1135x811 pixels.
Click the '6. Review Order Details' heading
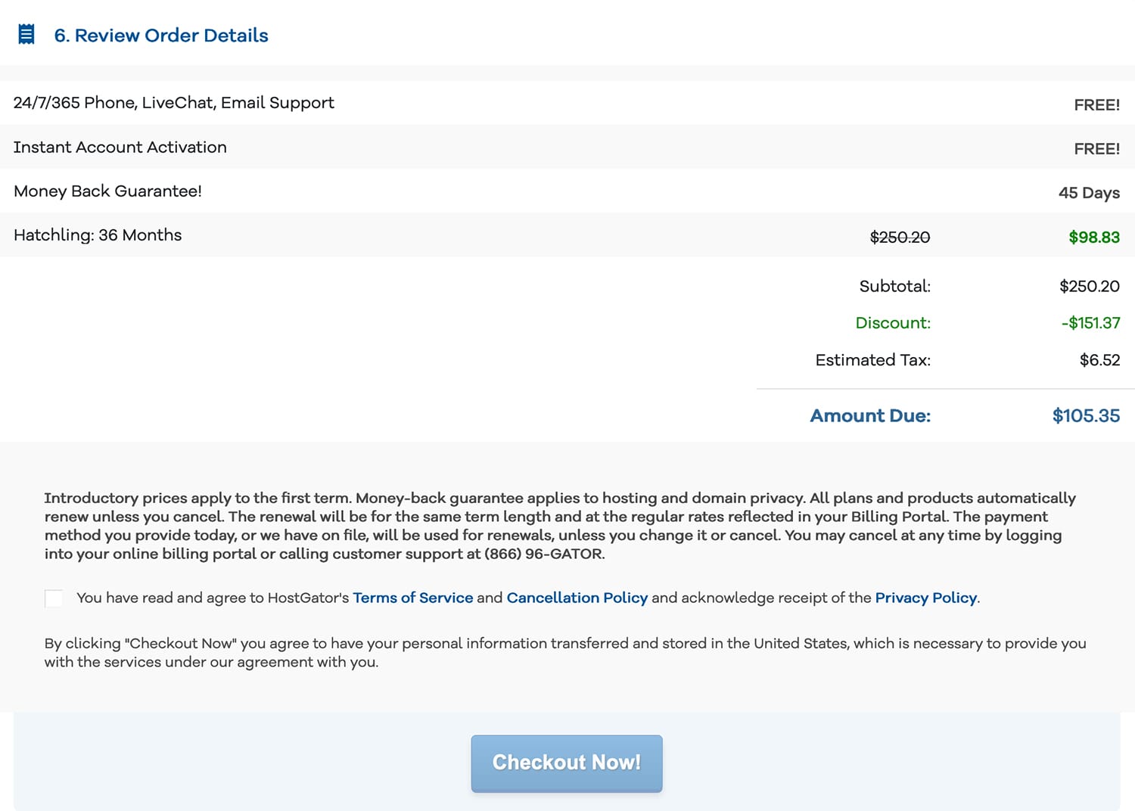(x=160, y=36)
